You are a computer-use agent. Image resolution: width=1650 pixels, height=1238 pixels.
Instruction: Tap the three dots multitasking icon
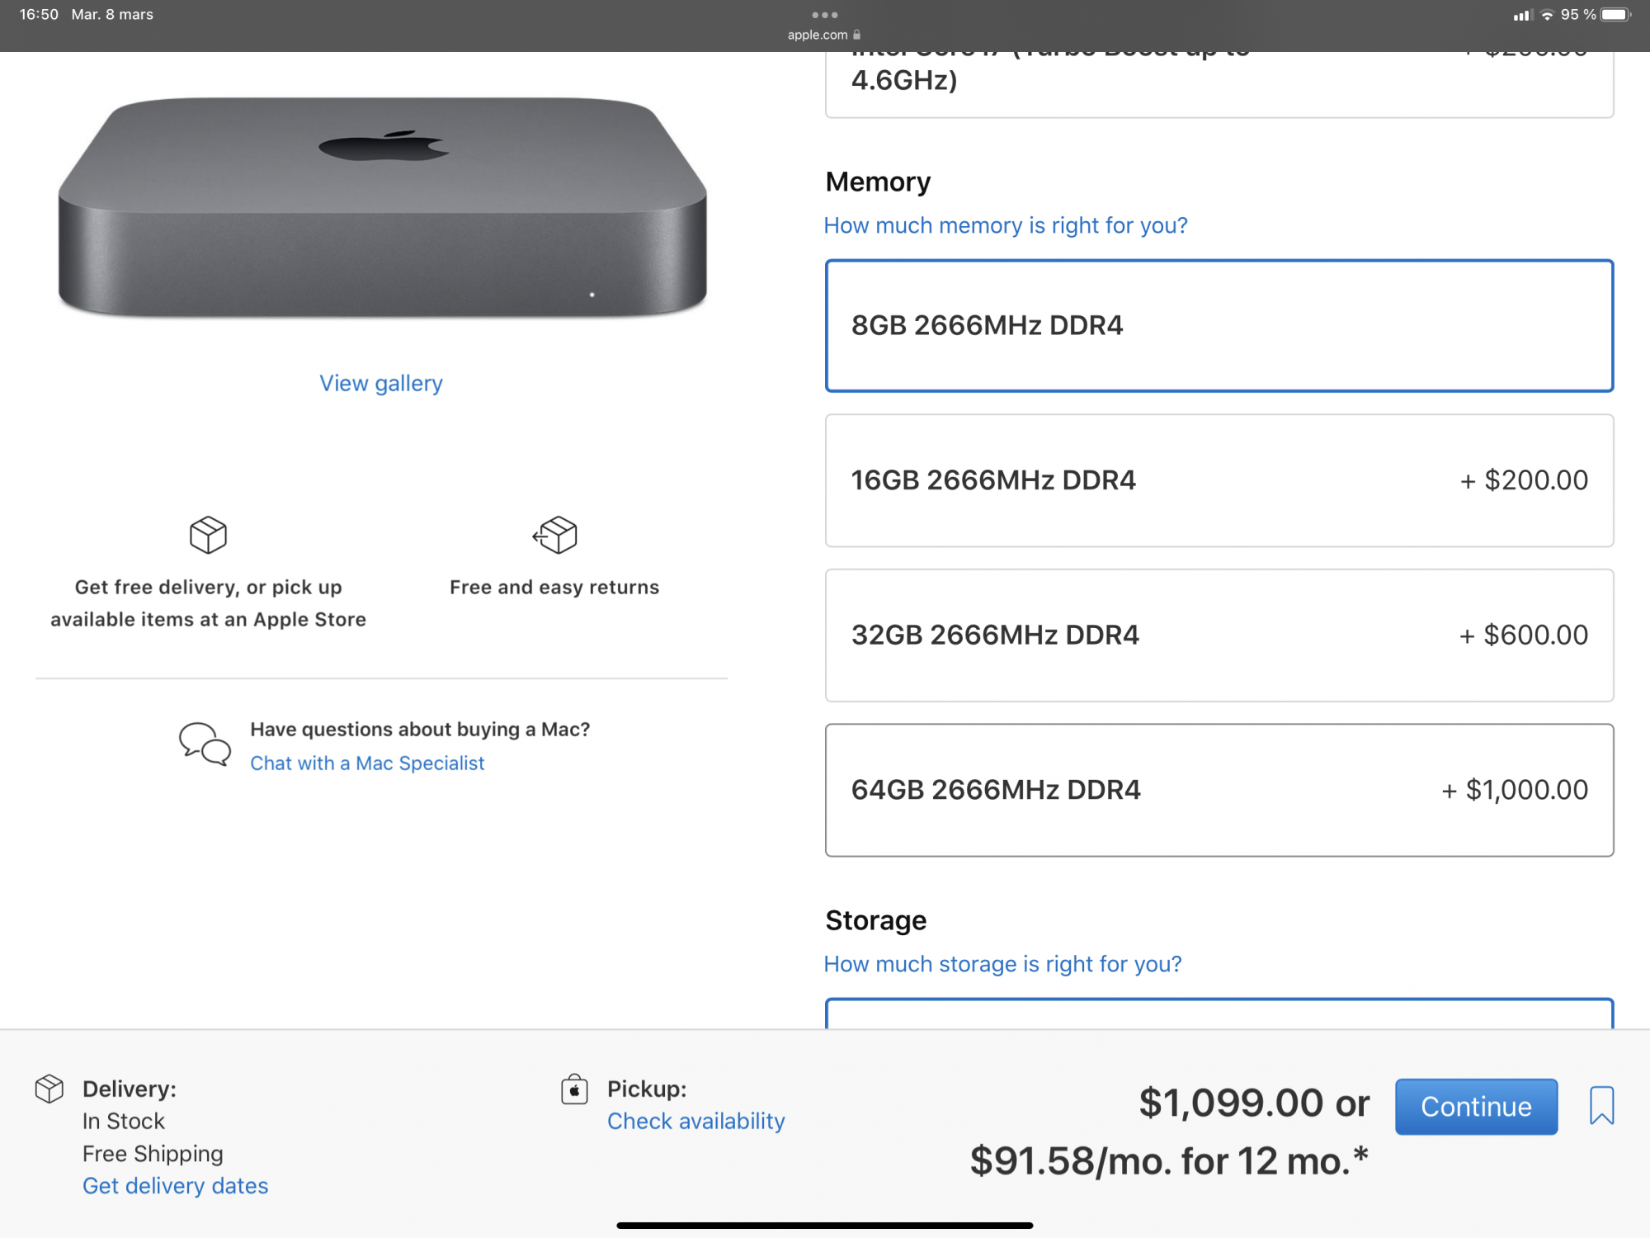coord(824,15)
